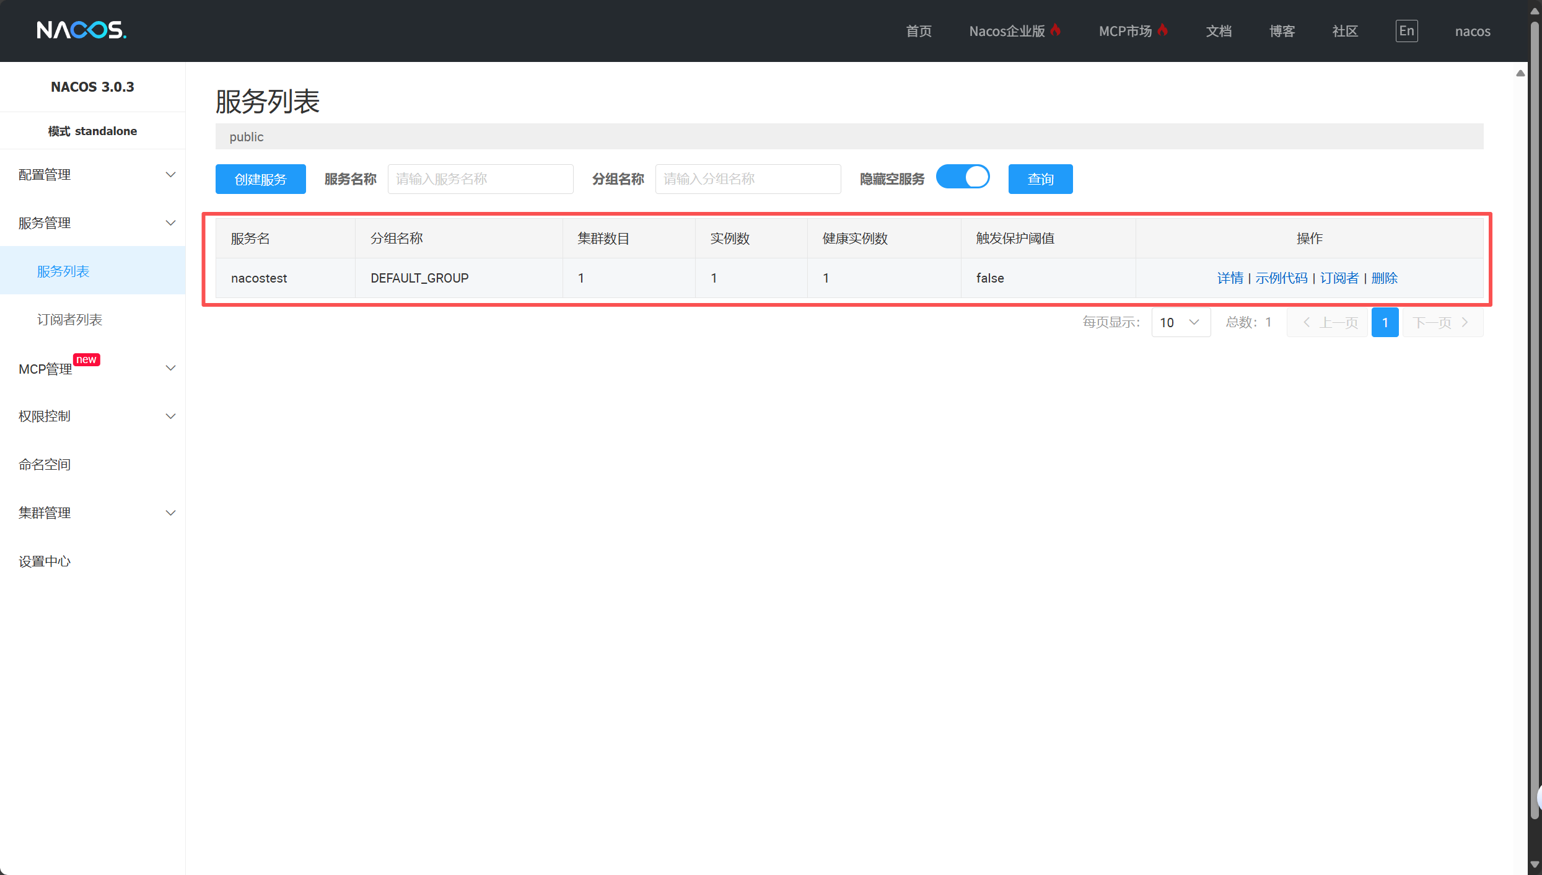Screen dimensions: 1542x875
Task: Open 订阅者列表 in the sidebar
Action: click(69, 320)
